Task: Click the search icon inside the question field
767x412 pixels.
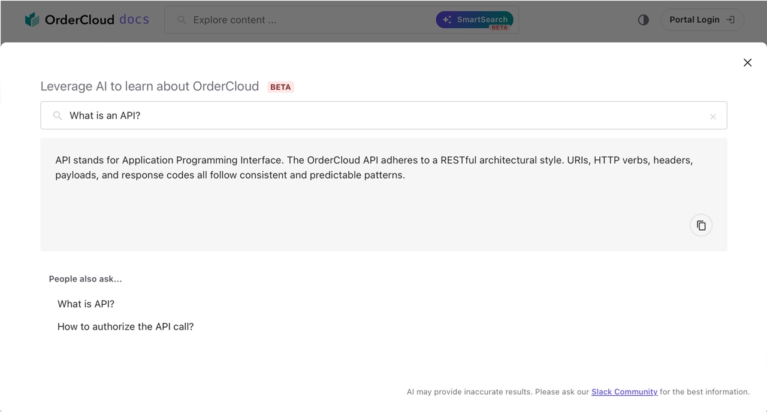Action: tap(58, 116)
